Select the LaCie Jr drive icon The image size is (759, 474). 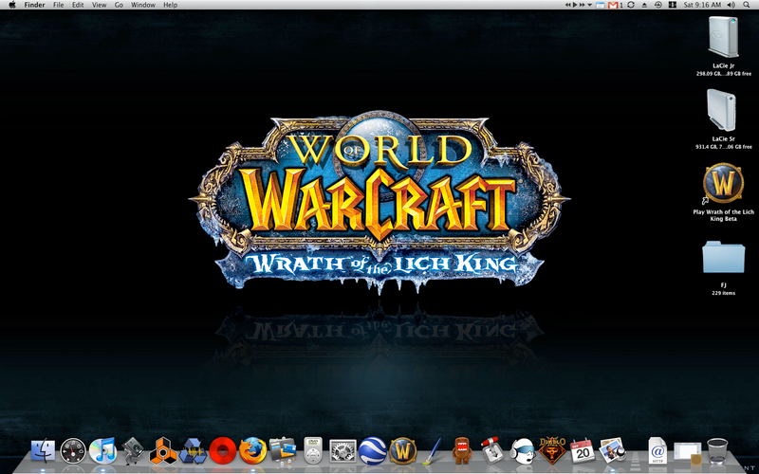point(726,38)
